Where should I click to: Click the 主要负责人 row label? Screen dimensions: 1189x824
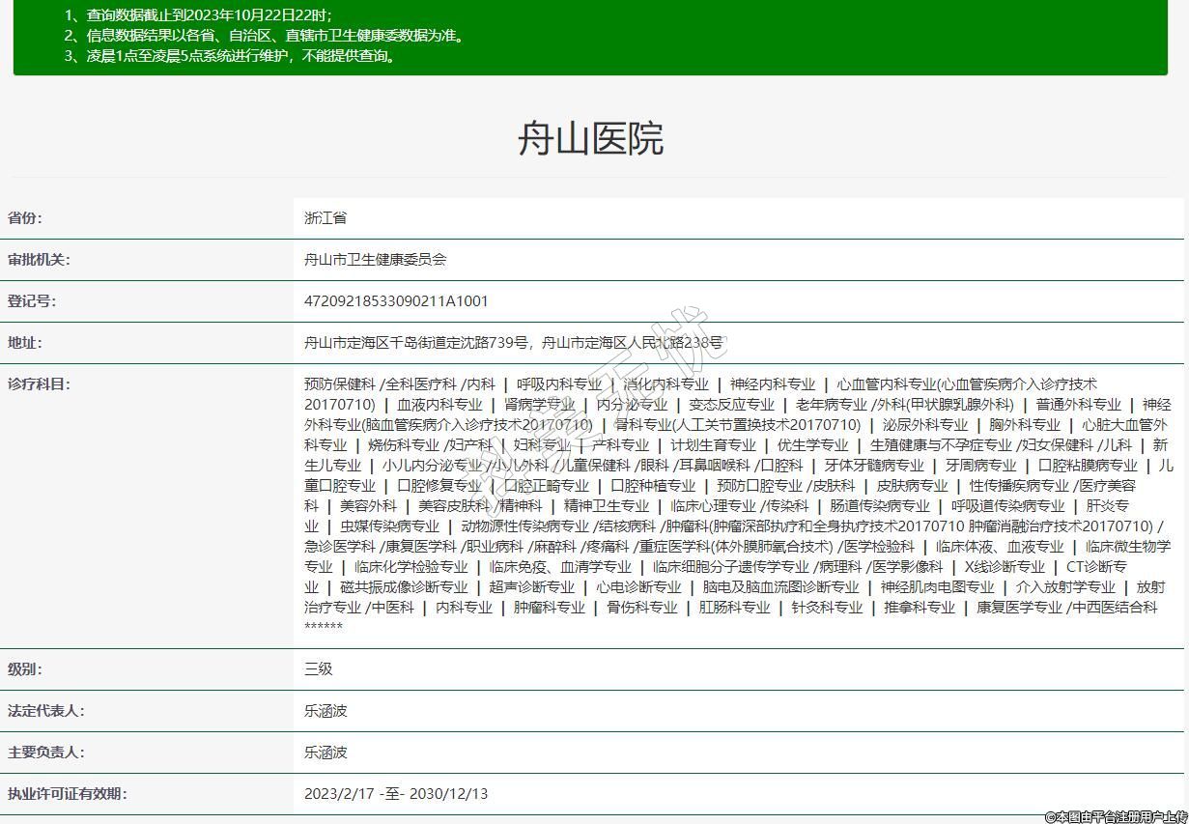[x=46, y=753]
